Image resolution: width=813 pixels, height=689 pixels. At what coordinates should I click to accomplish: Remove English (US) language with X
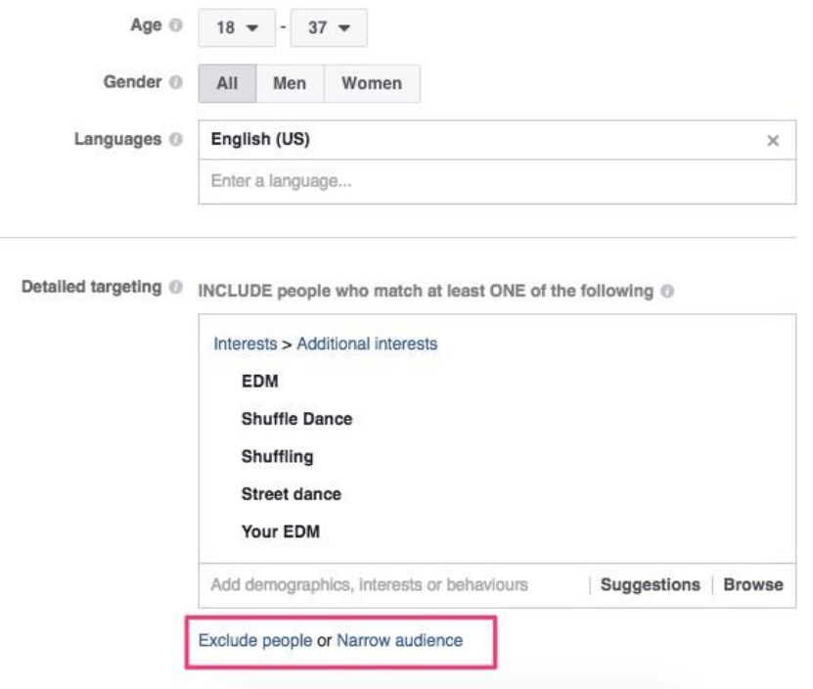(x=773, y=141)
